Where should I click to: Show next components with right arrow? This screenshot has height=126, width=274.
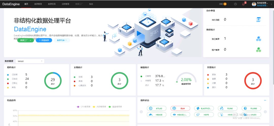[265, 112]
